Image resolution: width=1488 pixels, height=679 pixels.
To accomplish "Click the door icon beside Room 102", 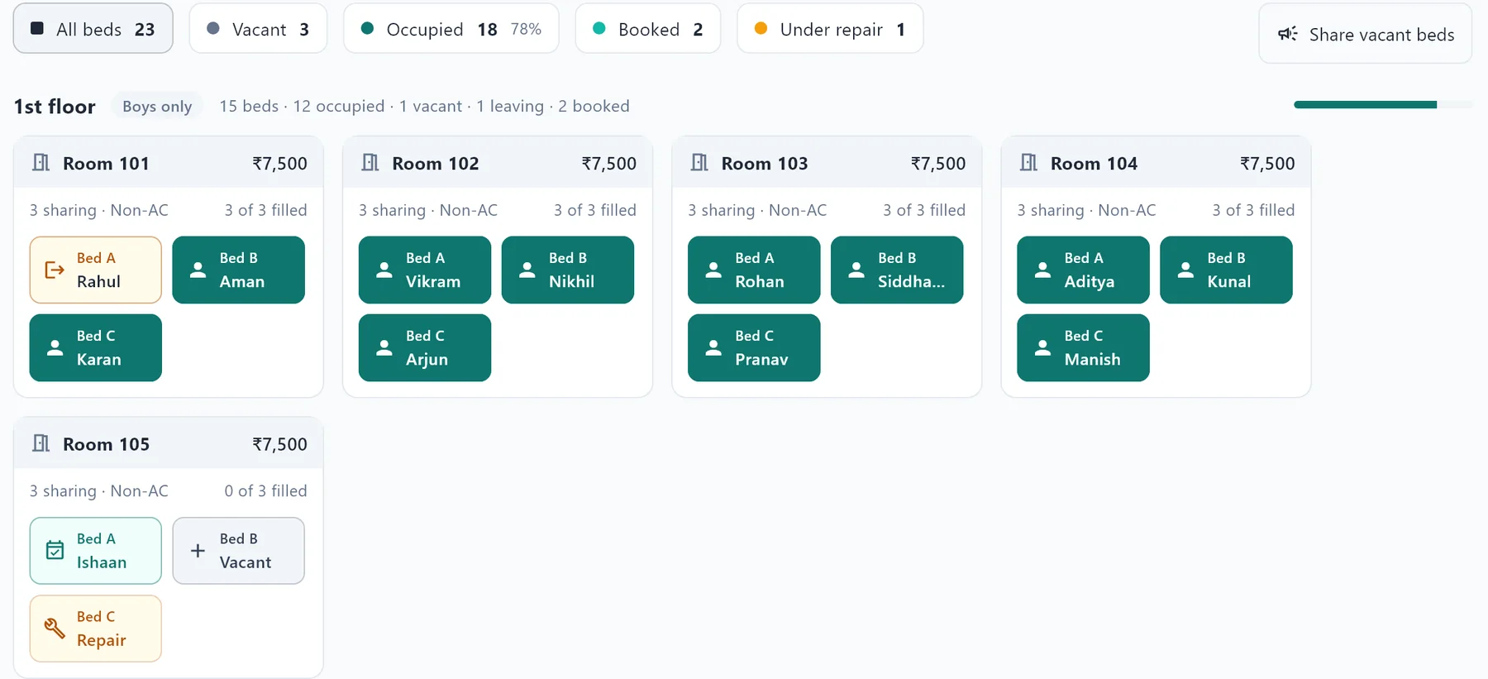I will pos(370,163).
